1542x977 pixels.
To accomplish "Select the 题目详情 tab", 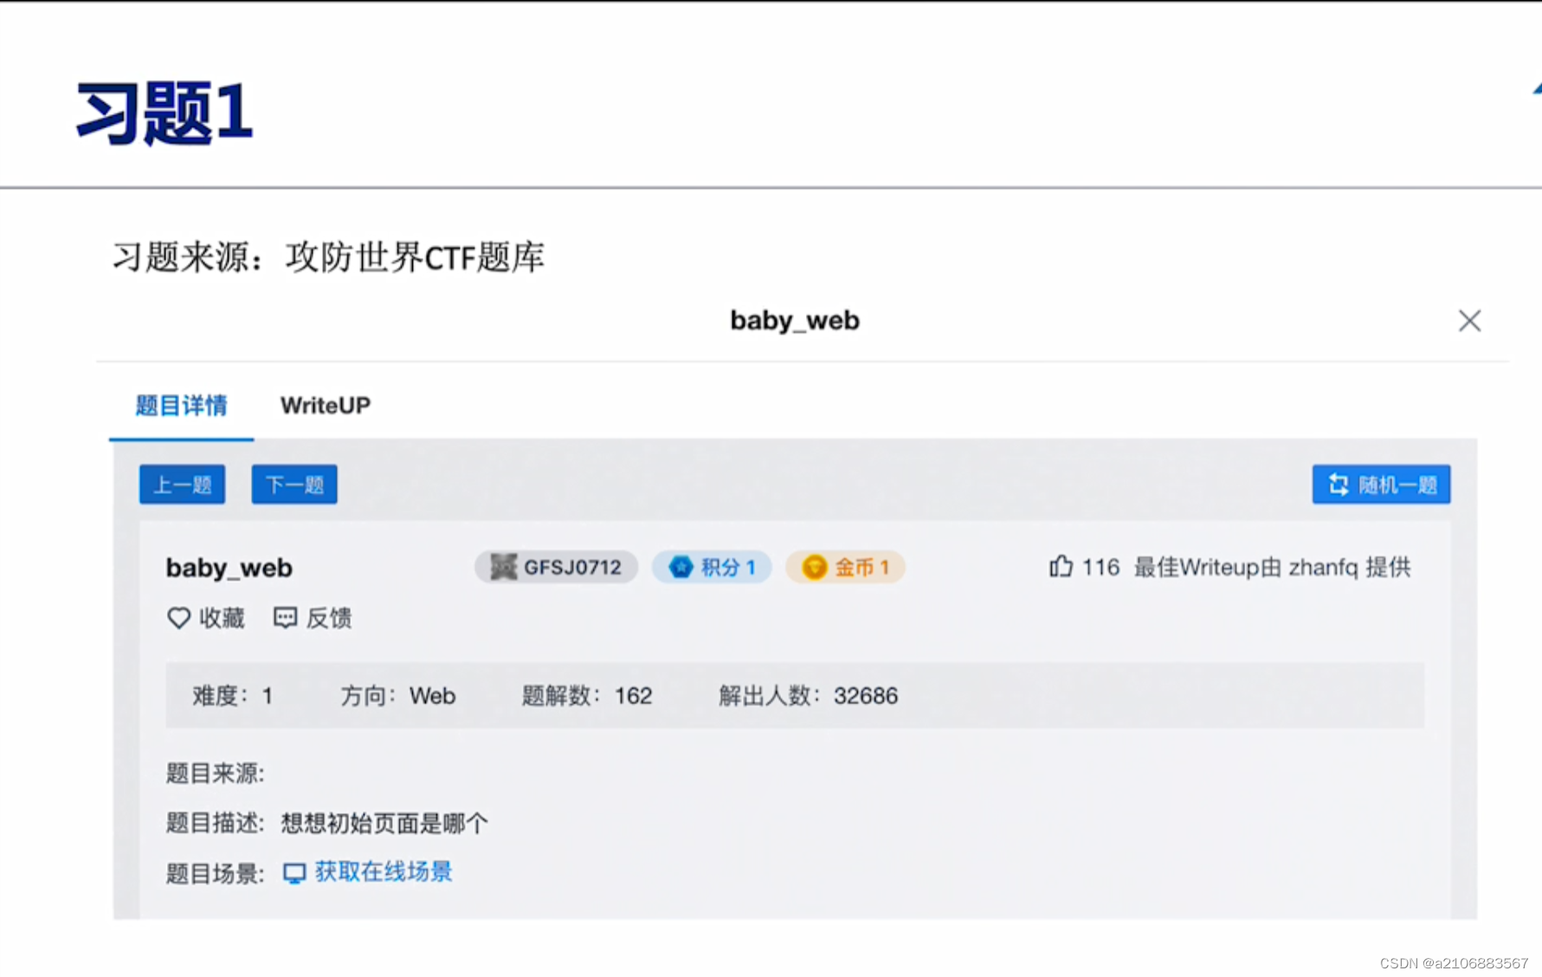I will [x=181, y=404].
